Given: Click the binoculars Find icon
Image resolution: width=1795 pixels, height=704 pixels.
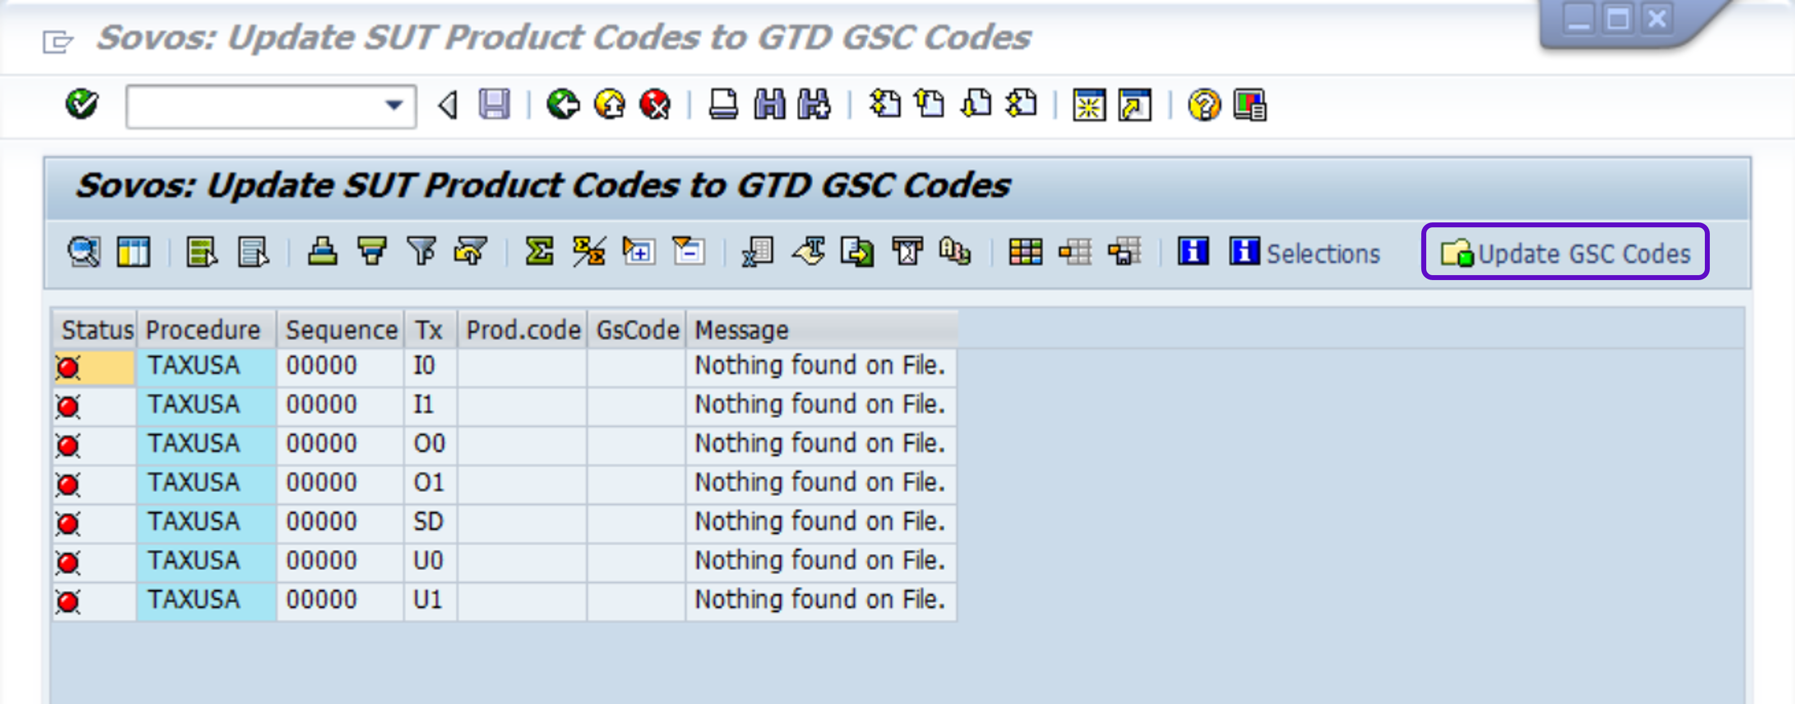Looking at the screenshot, I should click(768, 105).
